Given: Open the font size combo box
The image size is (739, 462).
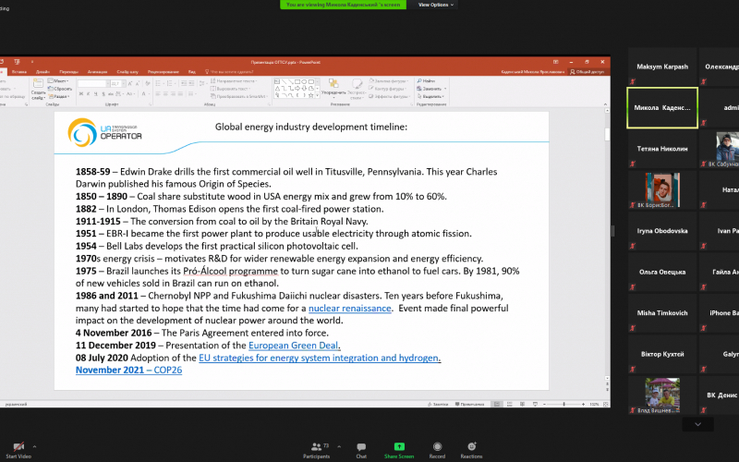Looking at the screenshot, I should pyautogui.click(x=118, y=83).
